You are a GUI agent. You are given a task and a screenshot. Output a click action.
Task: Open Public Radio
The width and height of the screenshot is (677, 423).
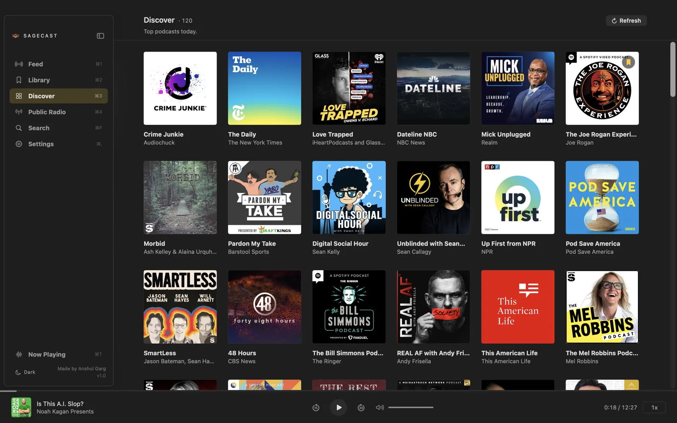click(x=47, y=112)
